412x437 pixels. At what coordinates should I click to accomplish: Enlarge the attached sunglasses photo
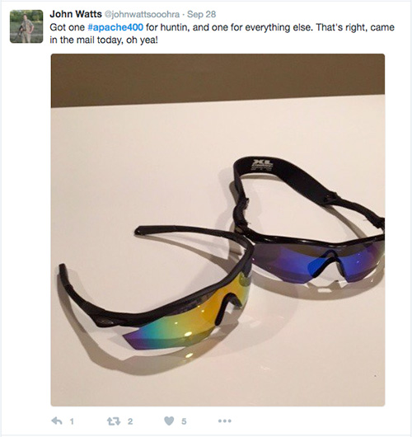[x=218, y=230]
